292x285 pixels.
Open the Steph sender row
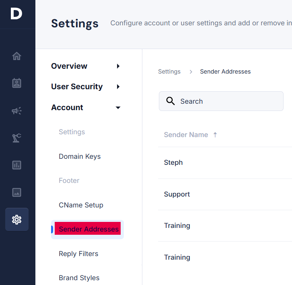(x=225, y=162)
